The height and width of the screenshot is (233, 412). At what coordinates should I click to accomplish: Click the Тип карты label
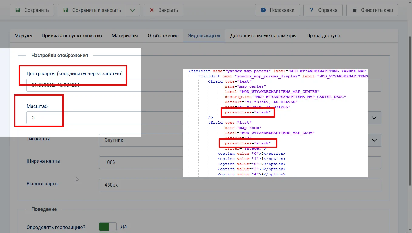pos(38,139)
